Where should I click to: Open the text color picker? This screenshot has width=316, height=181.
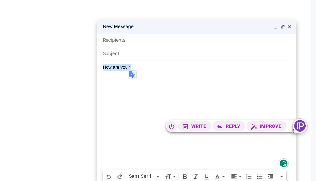click(x=220, y=176)
